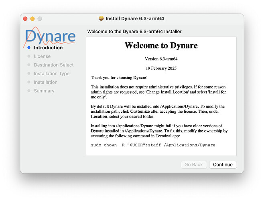This screenshot has height=200, width=264.
Task: Click the greyed-out zoom window button
Action: pos(40,19)
